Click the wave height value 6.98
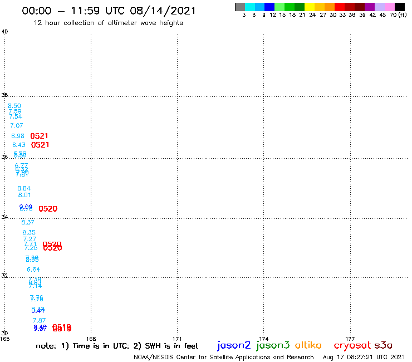 pos(18,136)
